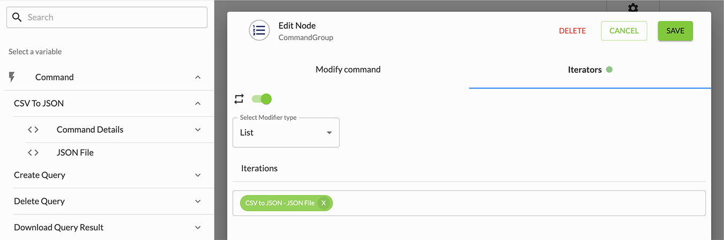Click the Command lightning bolt icon

(12, 77)
